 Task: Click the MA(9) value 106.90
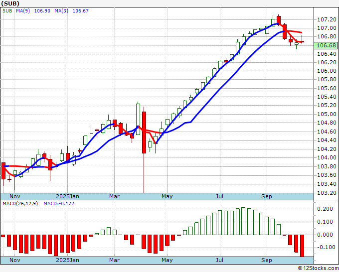click(42, 11)
